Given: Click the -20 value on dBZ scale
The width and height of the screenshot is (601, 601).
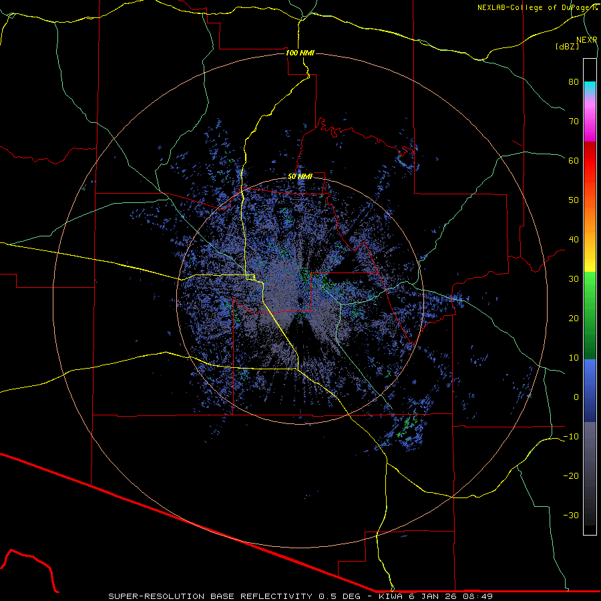Looking at the screenshot, I should pyautogui.click(x=571, y=476).
